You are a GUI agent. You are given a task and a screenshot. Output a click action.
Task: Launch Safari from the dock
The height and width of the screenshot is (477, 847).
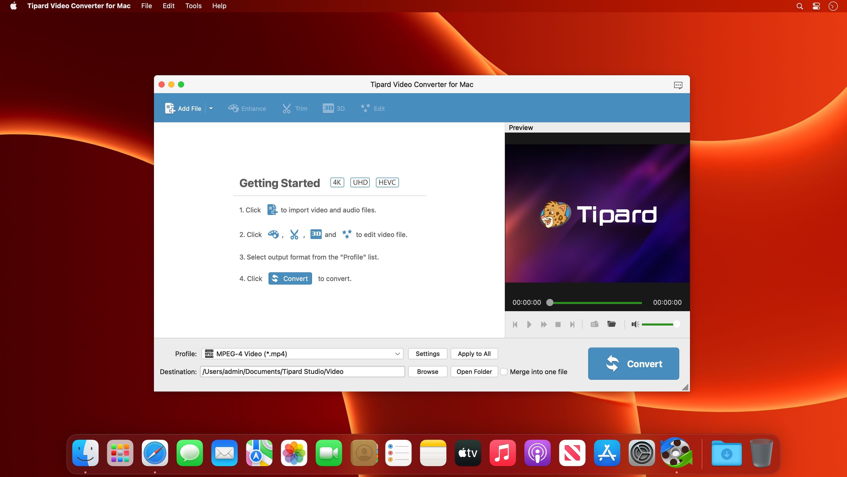pyautogui.click(x=155, y=453)
